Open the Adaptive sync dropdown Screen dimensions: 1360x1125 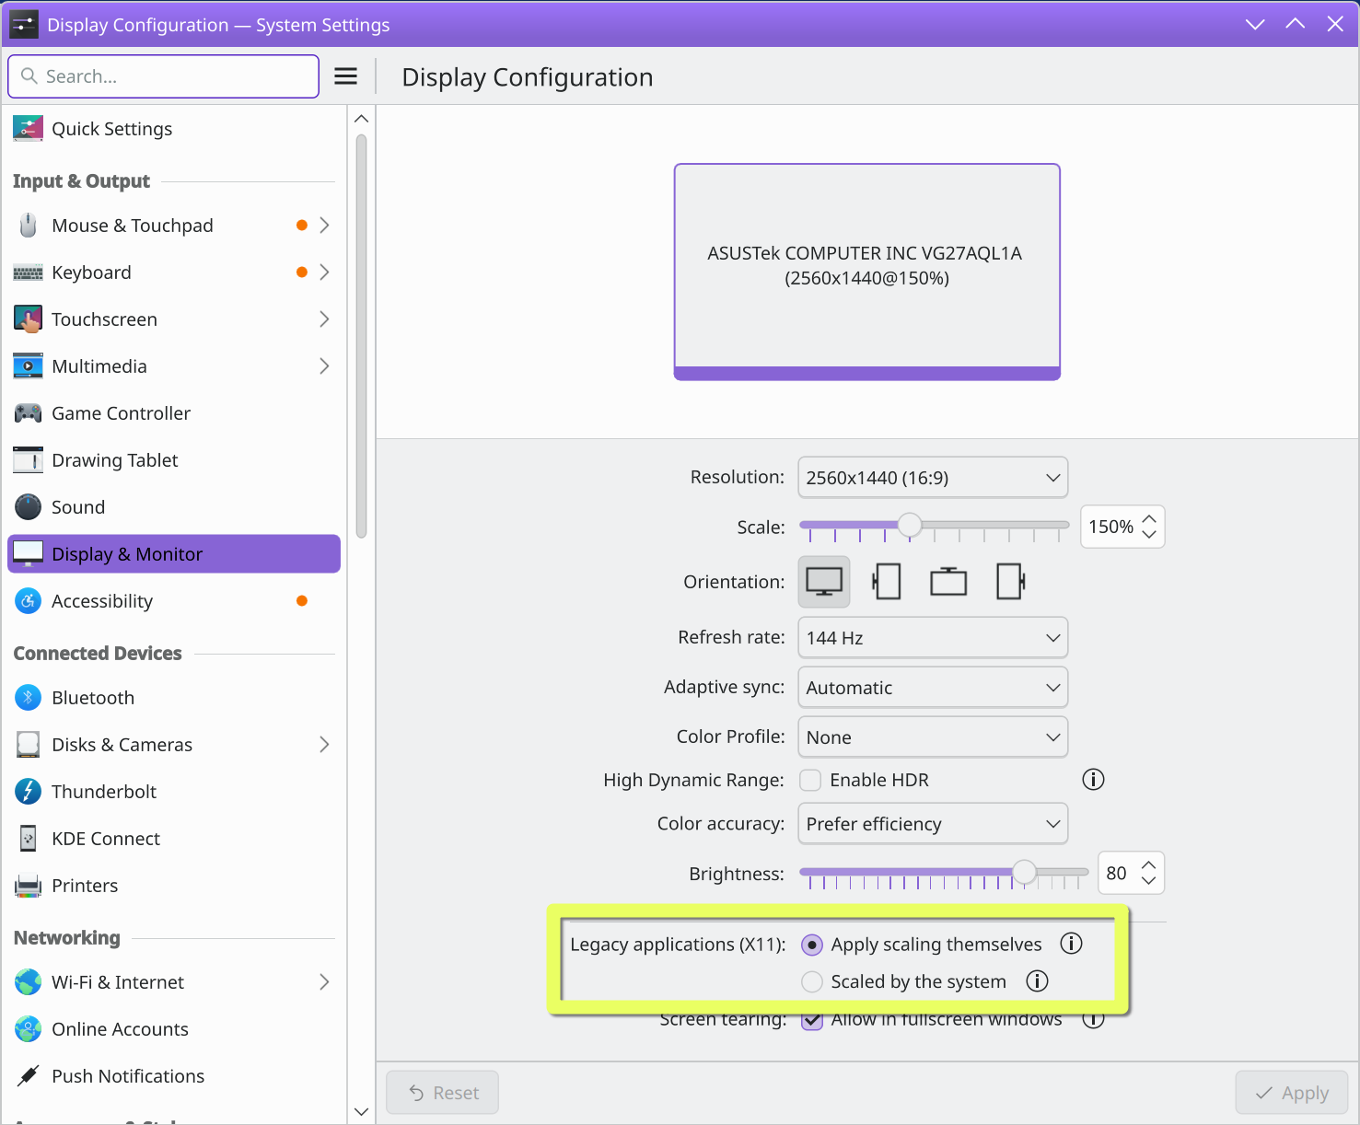pos(933,688)
